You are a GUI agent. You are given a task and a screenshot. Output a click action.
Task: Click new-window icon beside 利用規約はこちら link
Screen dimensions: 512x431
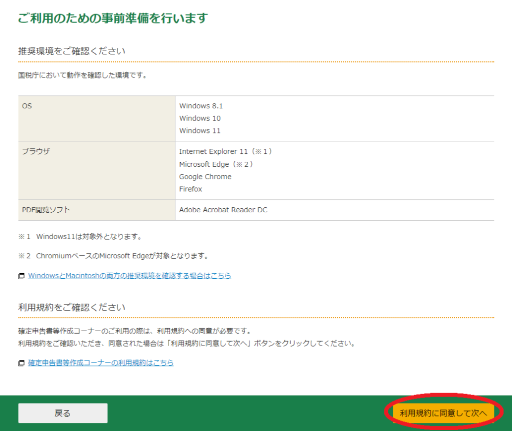(x=21, y=363)
